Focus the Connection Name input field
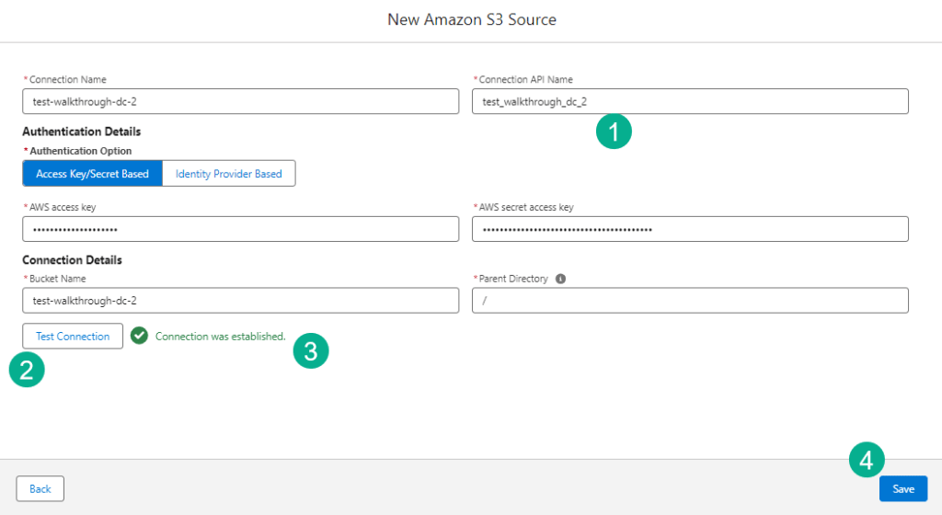Image resolution: width=942 pixels, height=515 pixels. [x=240, y=101]
